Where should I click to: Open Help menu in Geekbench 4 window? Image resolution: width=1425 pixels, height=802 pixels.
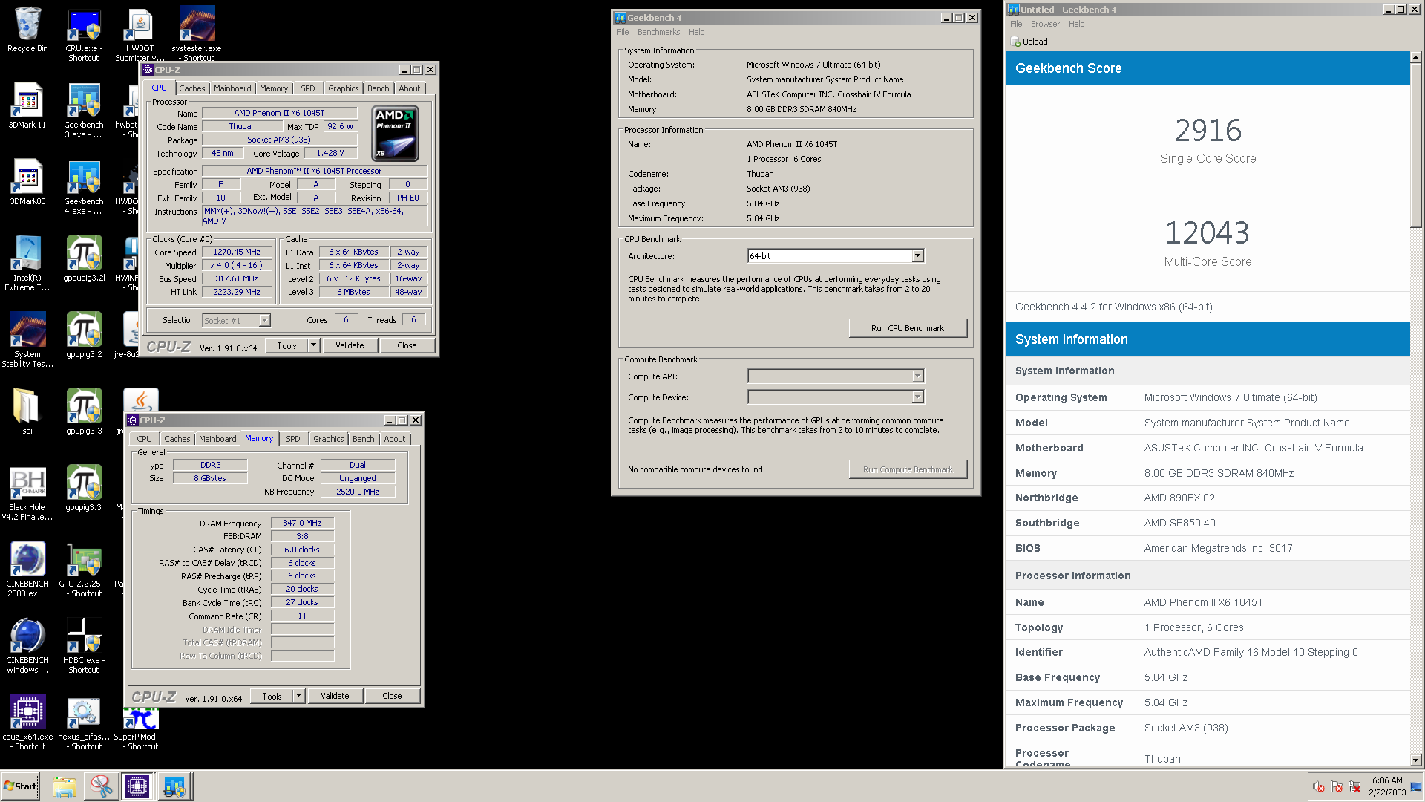click(x=696, y=32)
